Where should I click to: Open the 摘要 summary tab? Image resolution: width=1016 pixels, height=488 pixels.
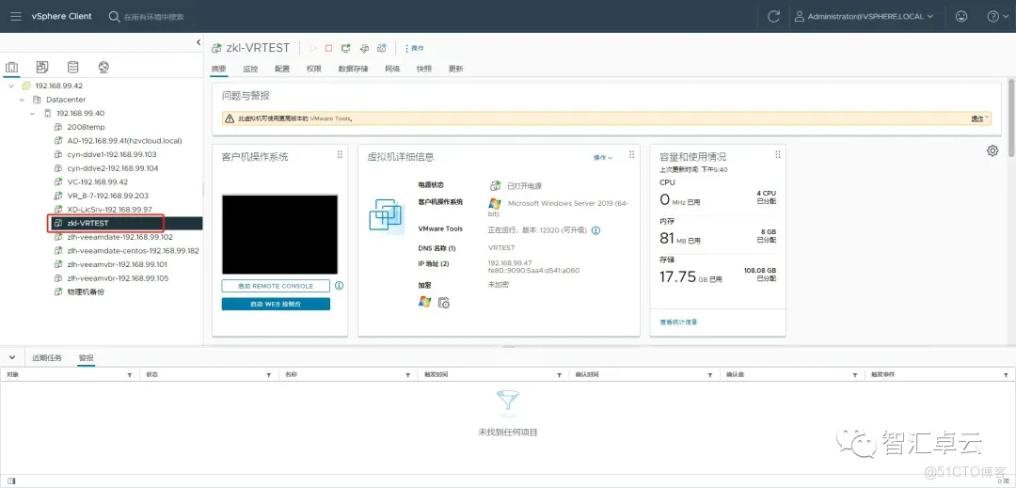coord(219,69)
